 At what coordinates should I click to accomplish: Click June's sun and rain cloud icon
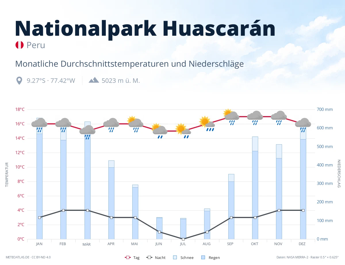(159, 131)
